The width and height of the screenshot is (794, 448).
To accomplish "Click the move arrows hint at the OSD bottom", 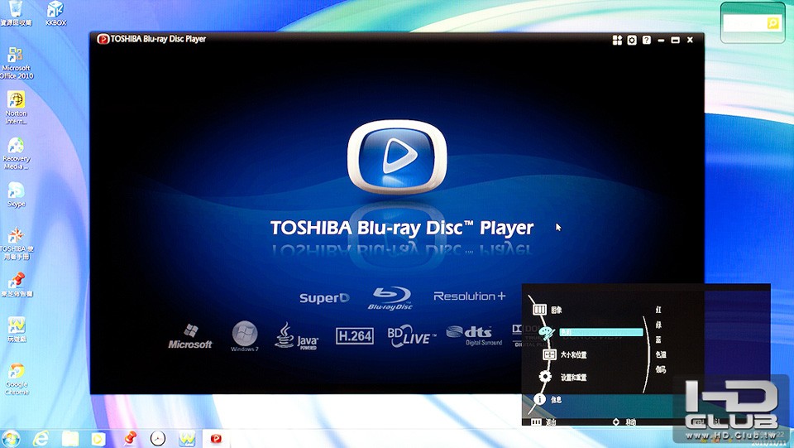I will click(624, 422).
